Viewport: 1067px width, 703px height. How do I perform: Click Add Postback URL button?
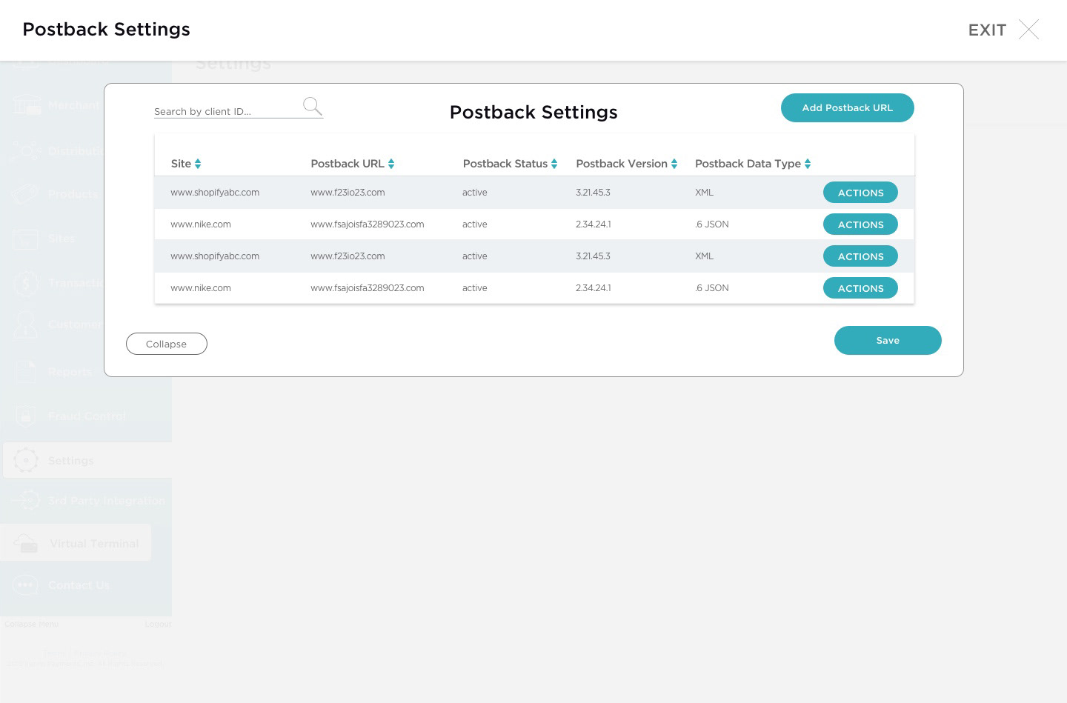pos(847,108)
